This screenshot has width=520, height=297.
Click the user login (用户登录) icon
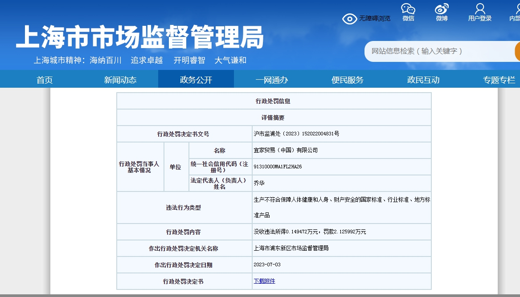click(480, 9)
